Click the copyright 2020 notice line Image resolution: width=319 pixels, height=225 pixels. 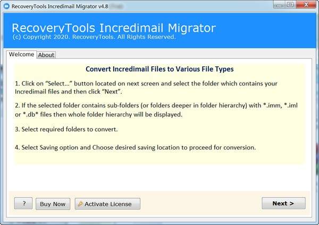[94, 38]
